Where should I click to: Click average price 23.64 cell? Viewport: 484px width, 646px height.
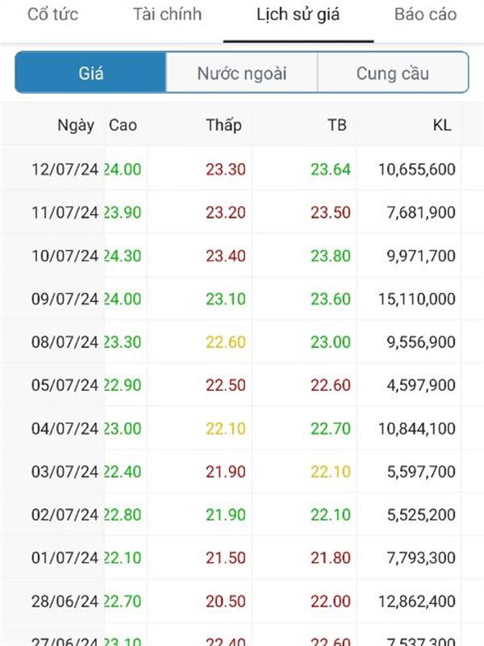(x=331, y=170)
